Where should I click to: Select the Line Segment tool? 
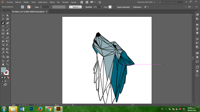coord(7,27)
